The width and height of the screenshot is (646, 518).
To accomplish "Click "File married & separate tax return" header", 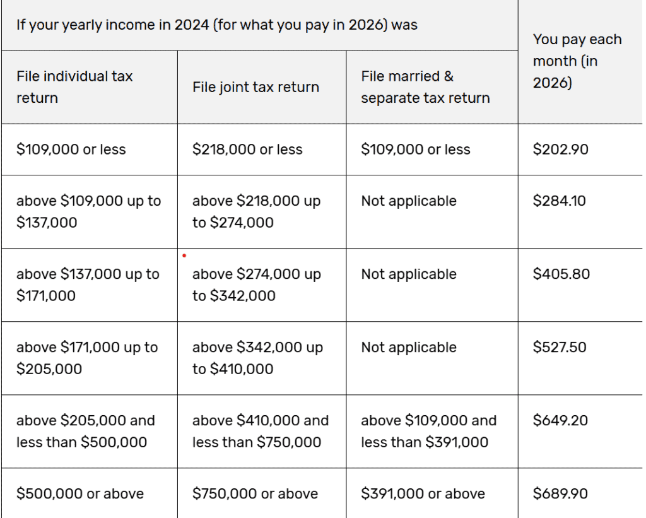I will (x=425, y=87).
